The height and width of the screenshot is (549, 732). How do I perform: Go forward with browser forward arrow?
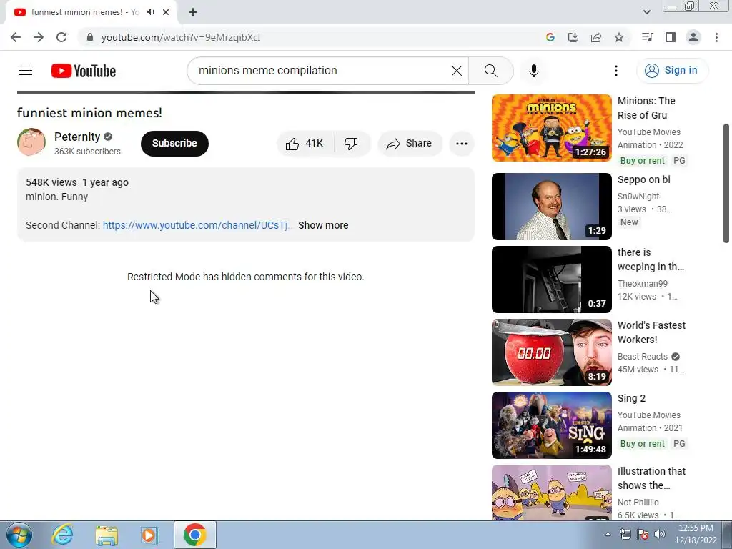[39, 37]
